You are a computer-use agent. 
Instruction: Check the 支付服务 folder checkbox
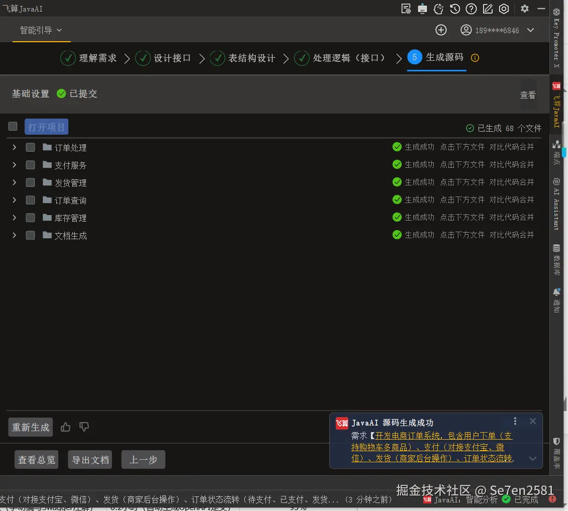[31, 165]
